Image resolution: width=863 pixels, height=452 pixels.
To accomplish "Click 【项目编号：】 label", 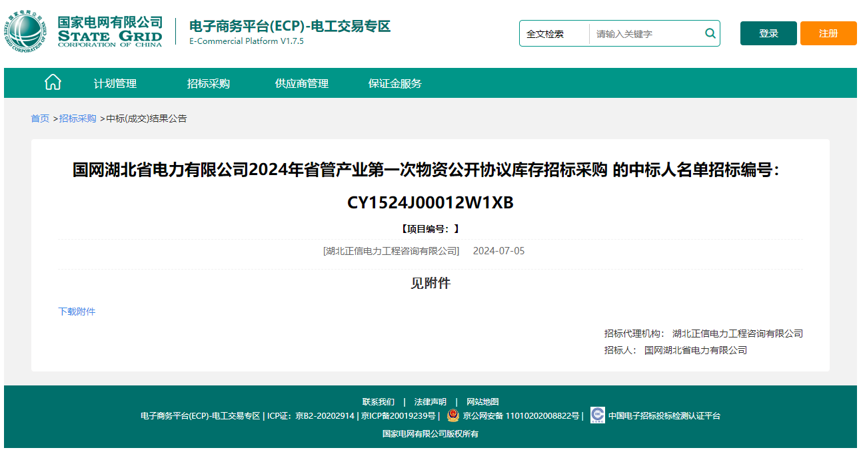I will point(431,229).
